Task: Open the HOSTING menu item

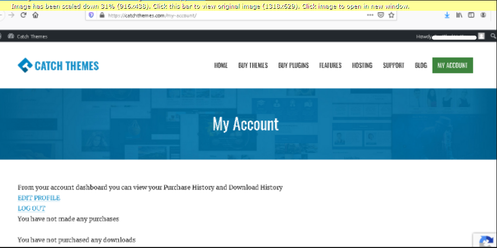Action: click(x=362, y=65)
